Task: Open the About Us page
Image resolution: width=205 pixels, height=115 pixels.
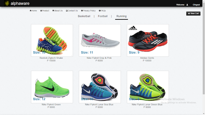Action: (57, 11)
